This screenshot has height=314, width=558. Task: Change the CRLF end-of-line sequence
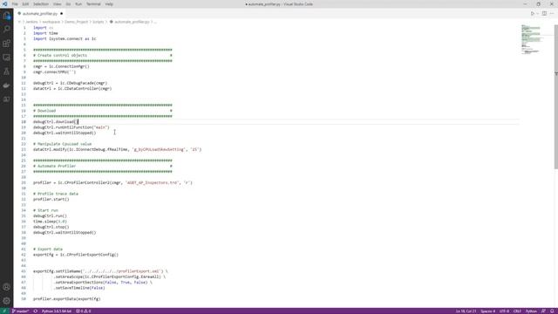(517, 311)
